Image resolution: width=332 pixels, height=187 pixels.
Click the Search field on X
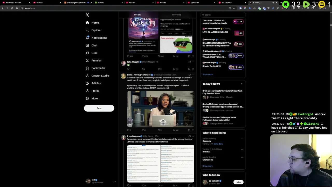pyautogui.click(x=223, y=15)
